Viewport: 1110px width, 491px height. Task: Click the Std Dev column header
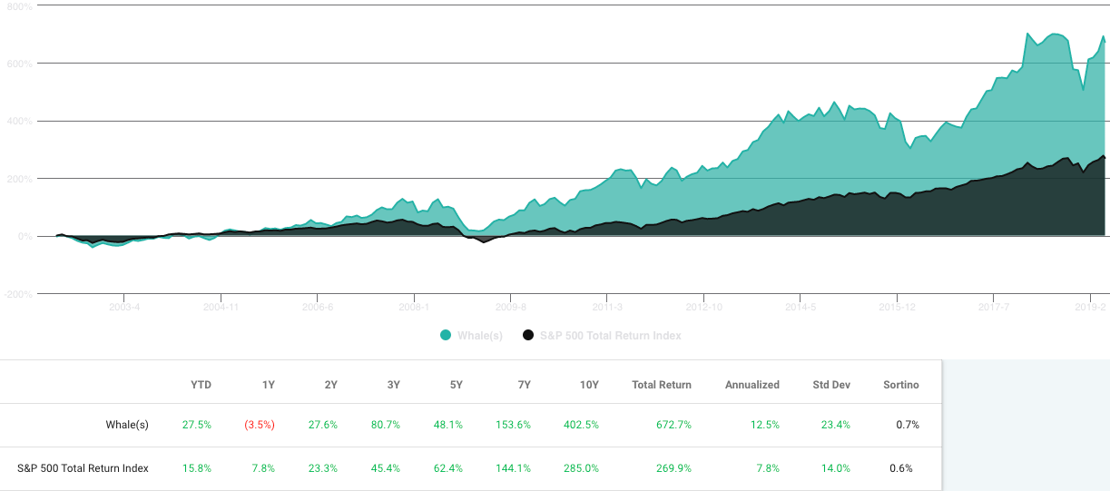831,385
